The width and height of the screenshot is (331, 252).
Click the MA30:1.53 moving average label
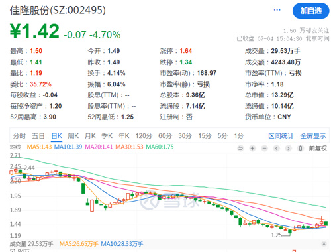click(129, 147)
